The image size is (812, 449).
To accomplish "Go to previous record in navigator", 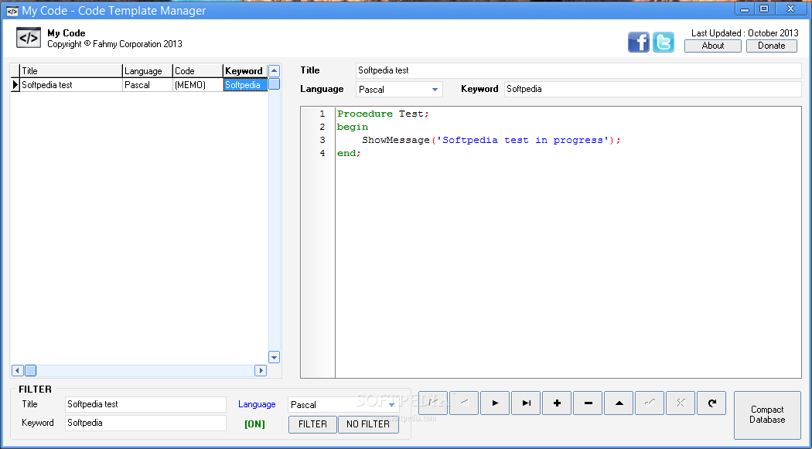I will [464, 403].
